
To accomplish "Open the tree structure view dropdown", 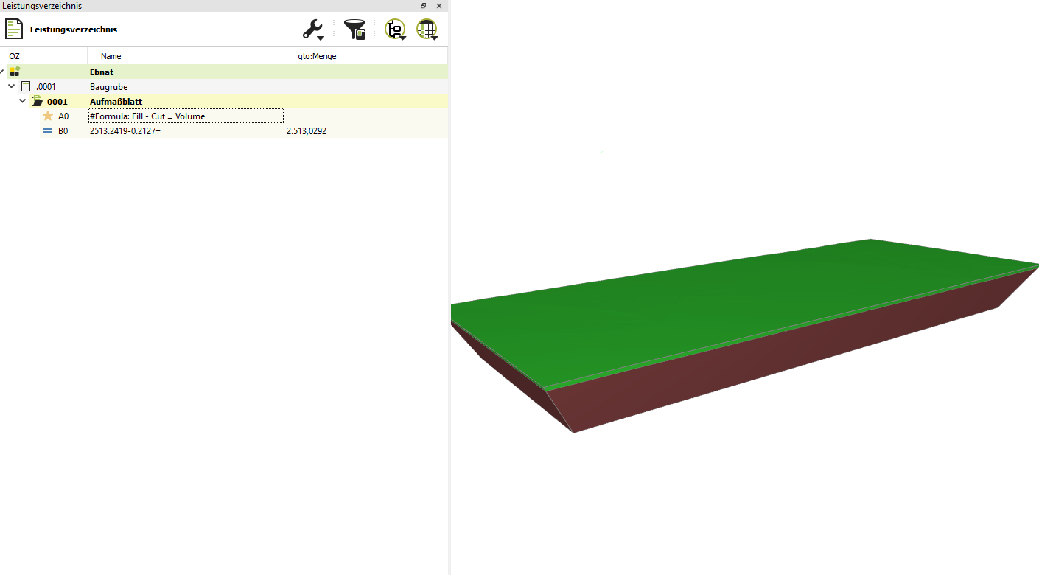I will (x=395, y=29).
